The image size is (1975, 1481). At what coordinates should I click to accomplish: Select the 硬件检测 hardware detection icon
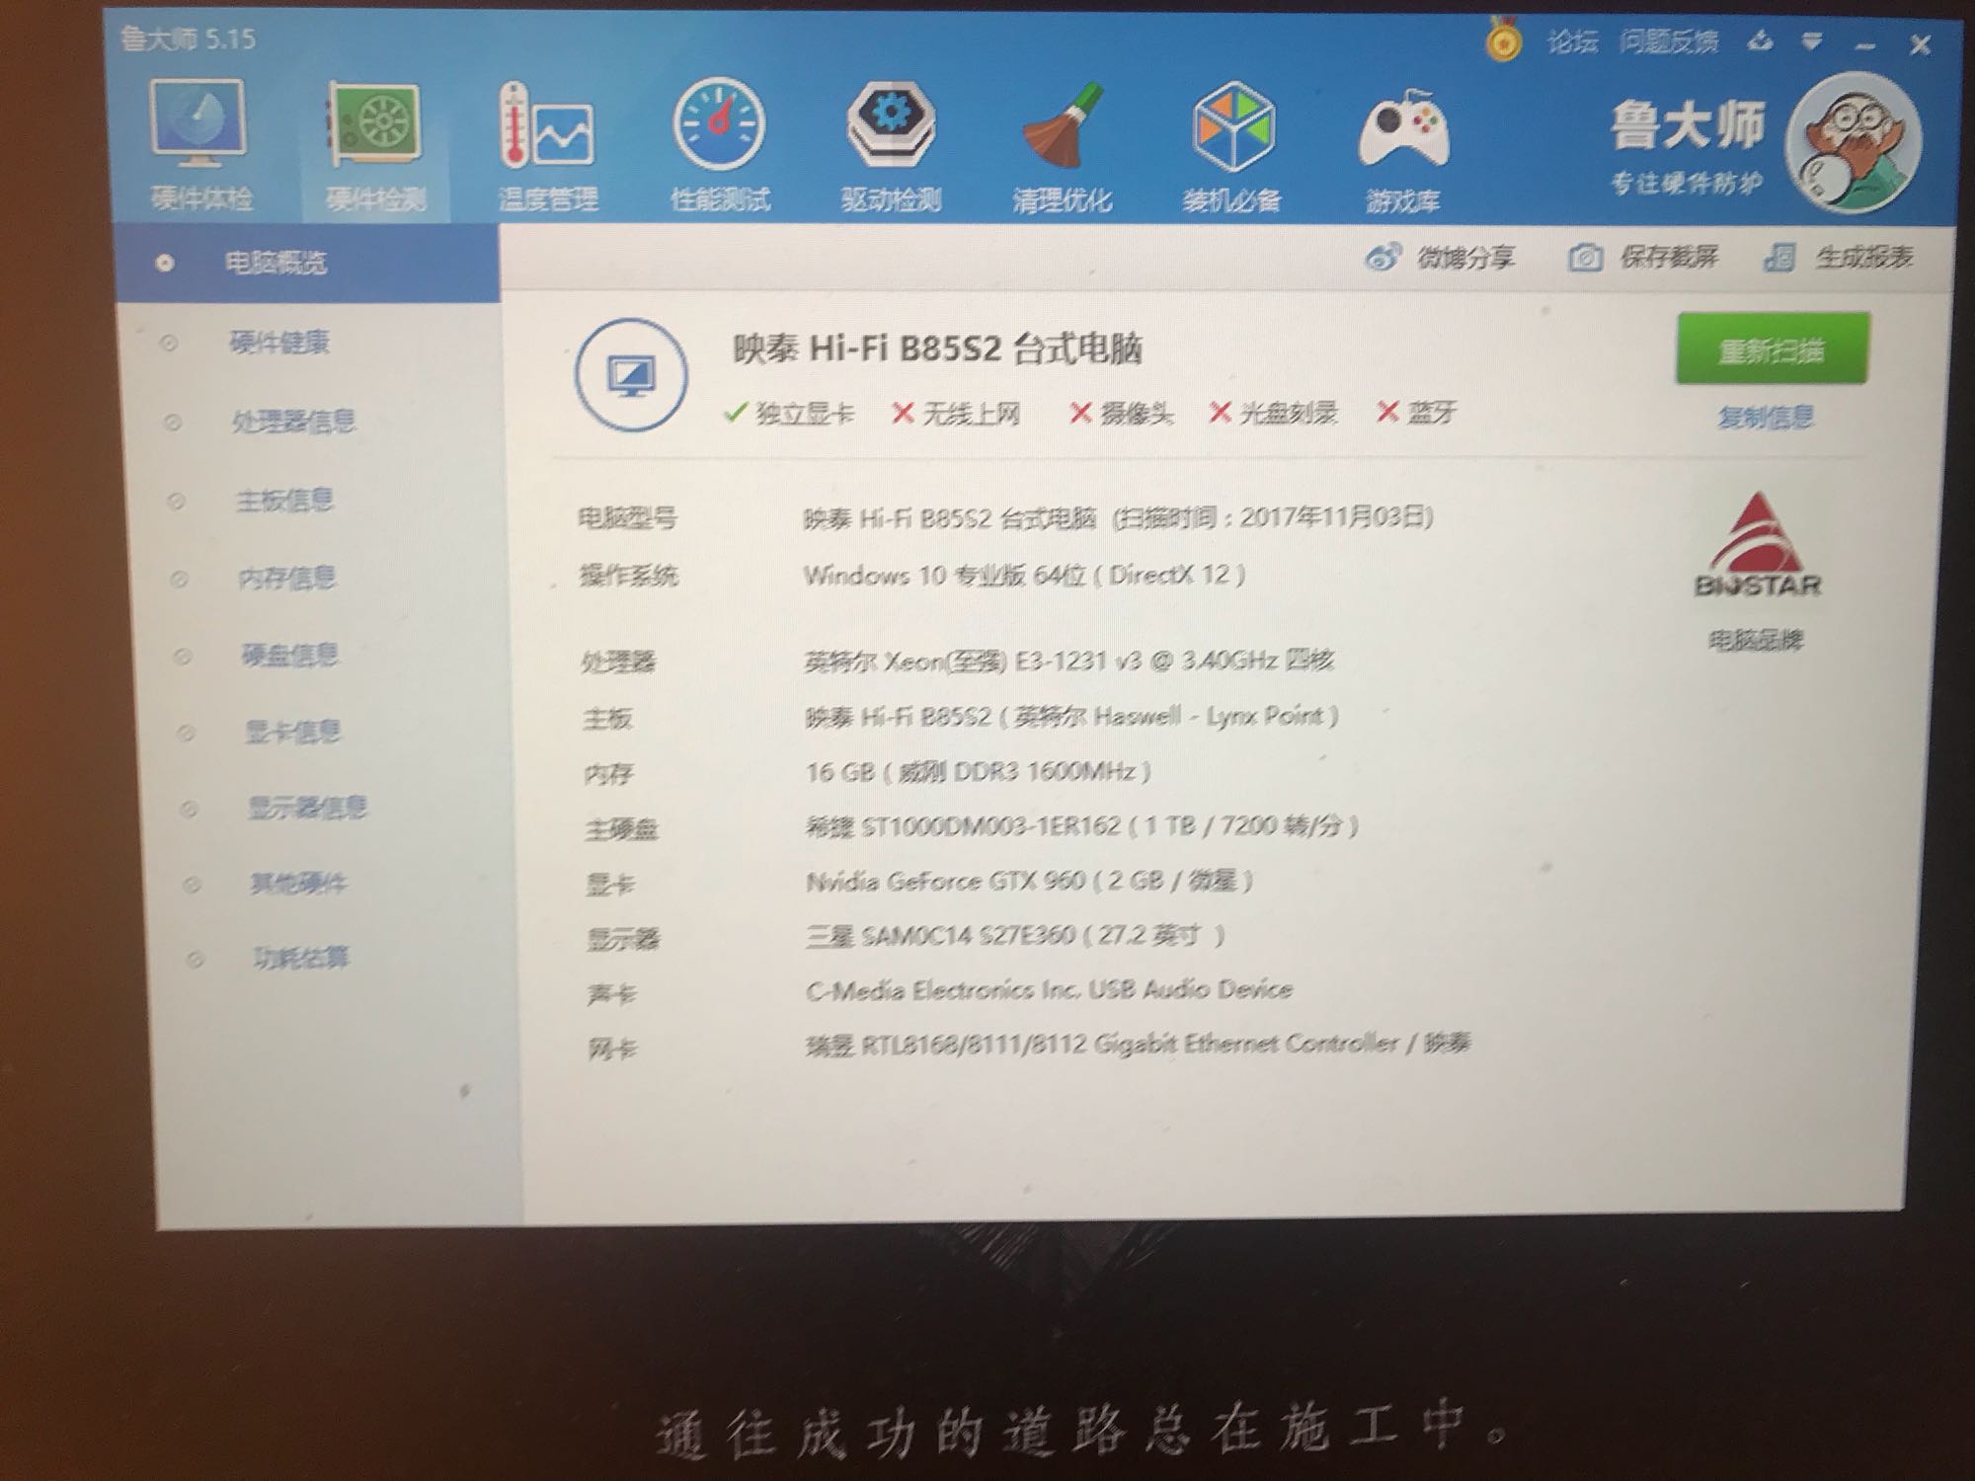pyautogui.click(x=375, y=146)
